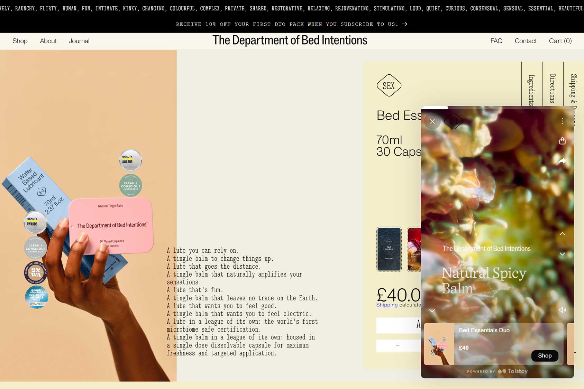Mute the video with the speaker icon
The image size is (584, 389).
coord(562,310)
